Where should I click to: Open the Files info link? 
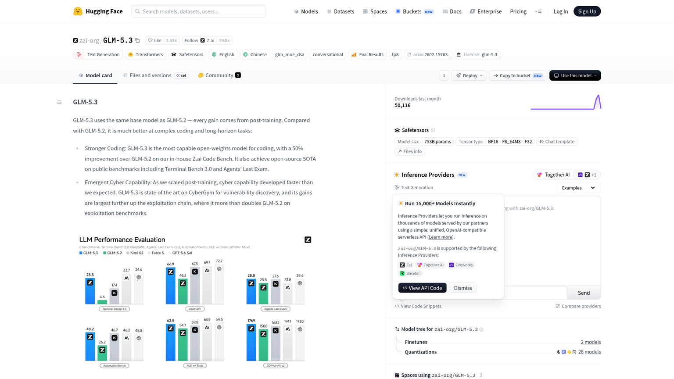click(x=410, y=151)
